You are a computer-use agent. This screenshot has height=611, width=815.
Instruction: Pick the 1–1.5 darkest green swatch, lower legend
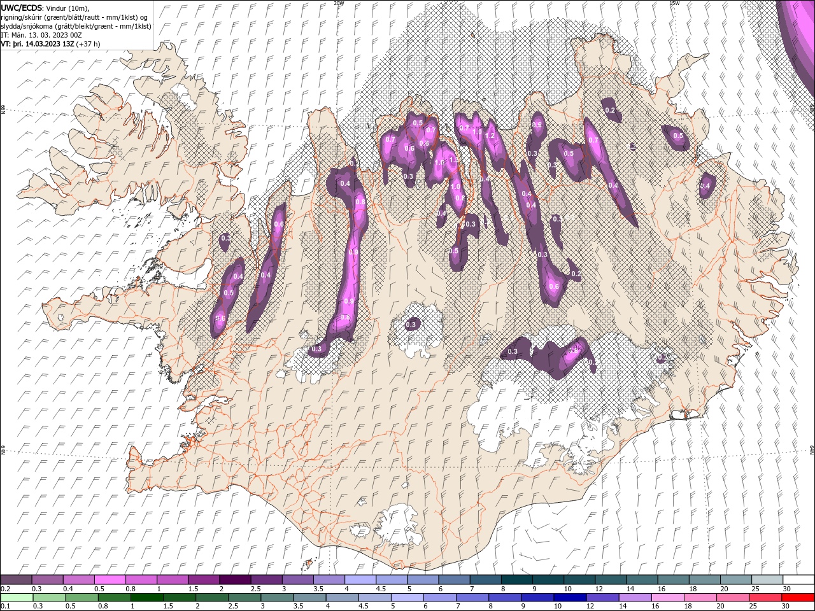[146, 598]
